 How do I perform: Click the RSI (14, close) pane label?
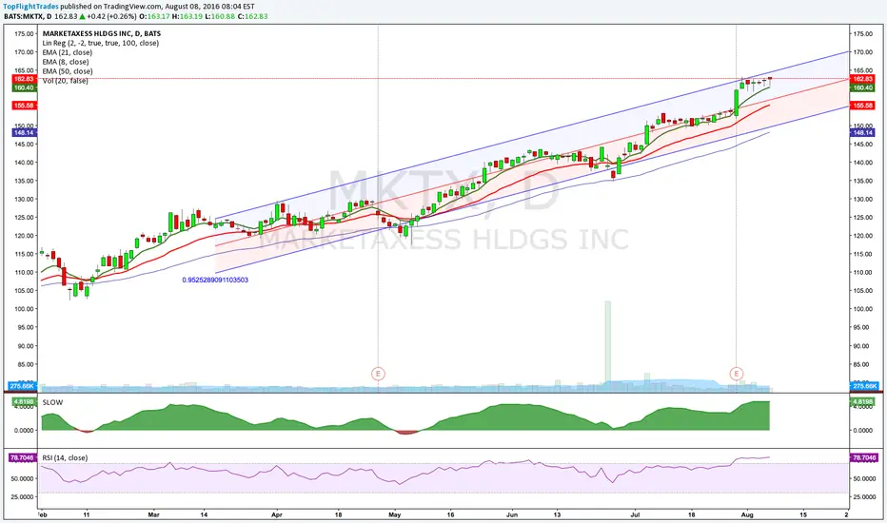tap(65, 458)
